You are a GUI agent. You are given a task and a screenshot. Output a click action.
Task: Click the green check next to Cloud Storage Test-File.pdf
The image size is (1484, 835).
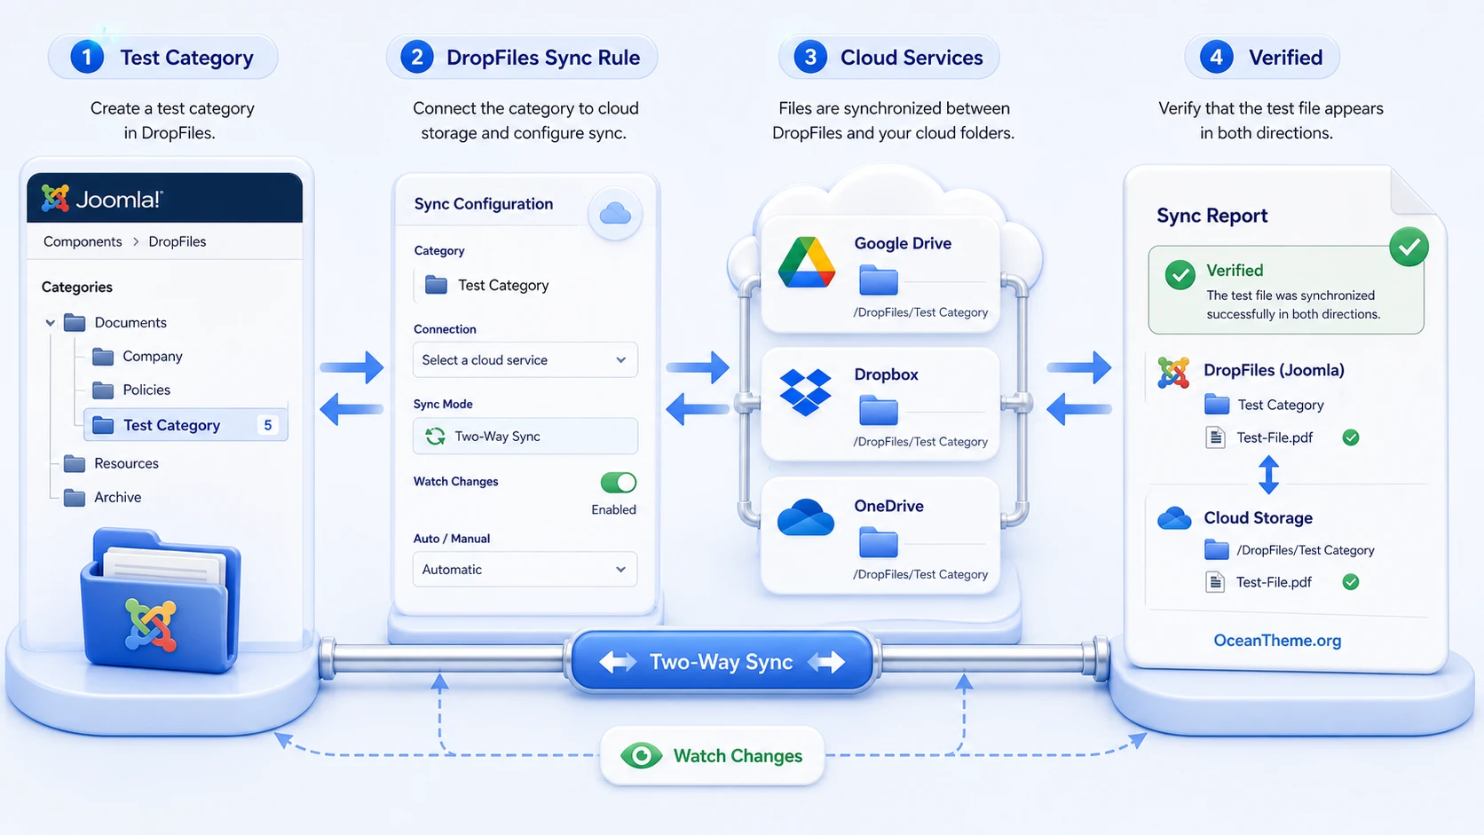click(x=1351, y=582)
